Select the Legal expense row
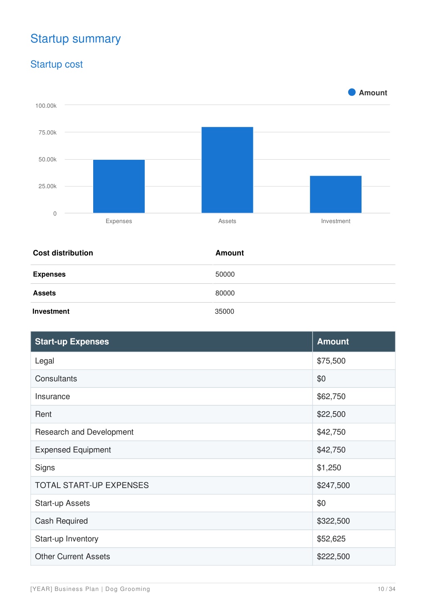 point(213,361)
